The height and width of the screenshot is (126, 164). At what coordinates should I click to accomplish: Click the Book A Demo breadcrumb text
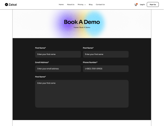click(x=85, y=27)
